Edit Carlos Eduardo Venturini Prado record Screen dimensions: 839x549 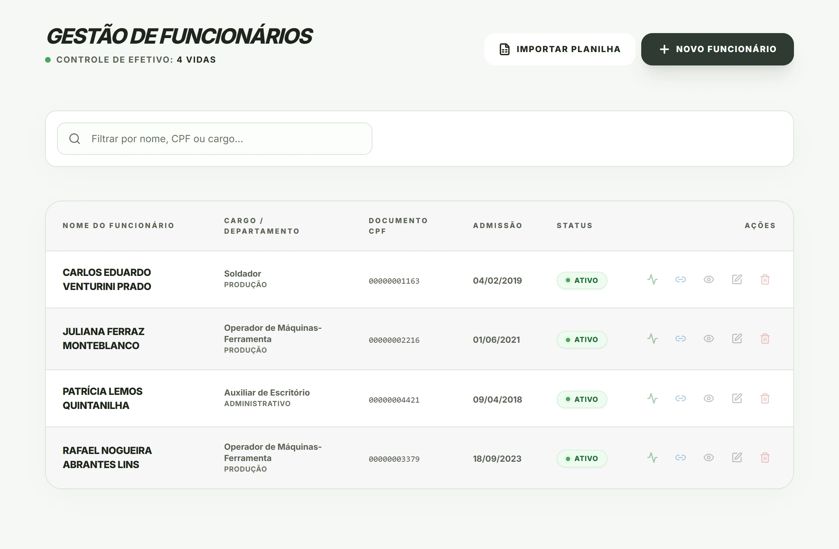(x=737, y=280)
